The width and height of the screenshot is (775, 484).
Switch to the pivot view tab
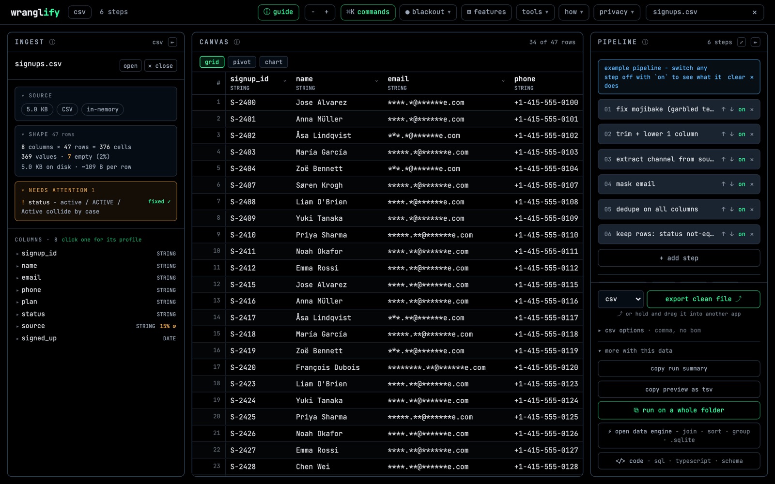tap(242, 62)
